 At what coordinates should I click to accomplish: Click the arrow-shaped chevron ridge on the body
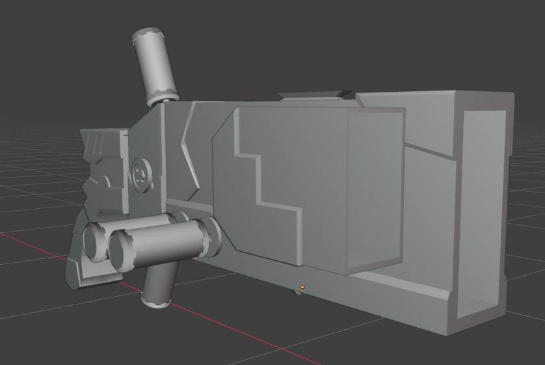coord(189,151)
